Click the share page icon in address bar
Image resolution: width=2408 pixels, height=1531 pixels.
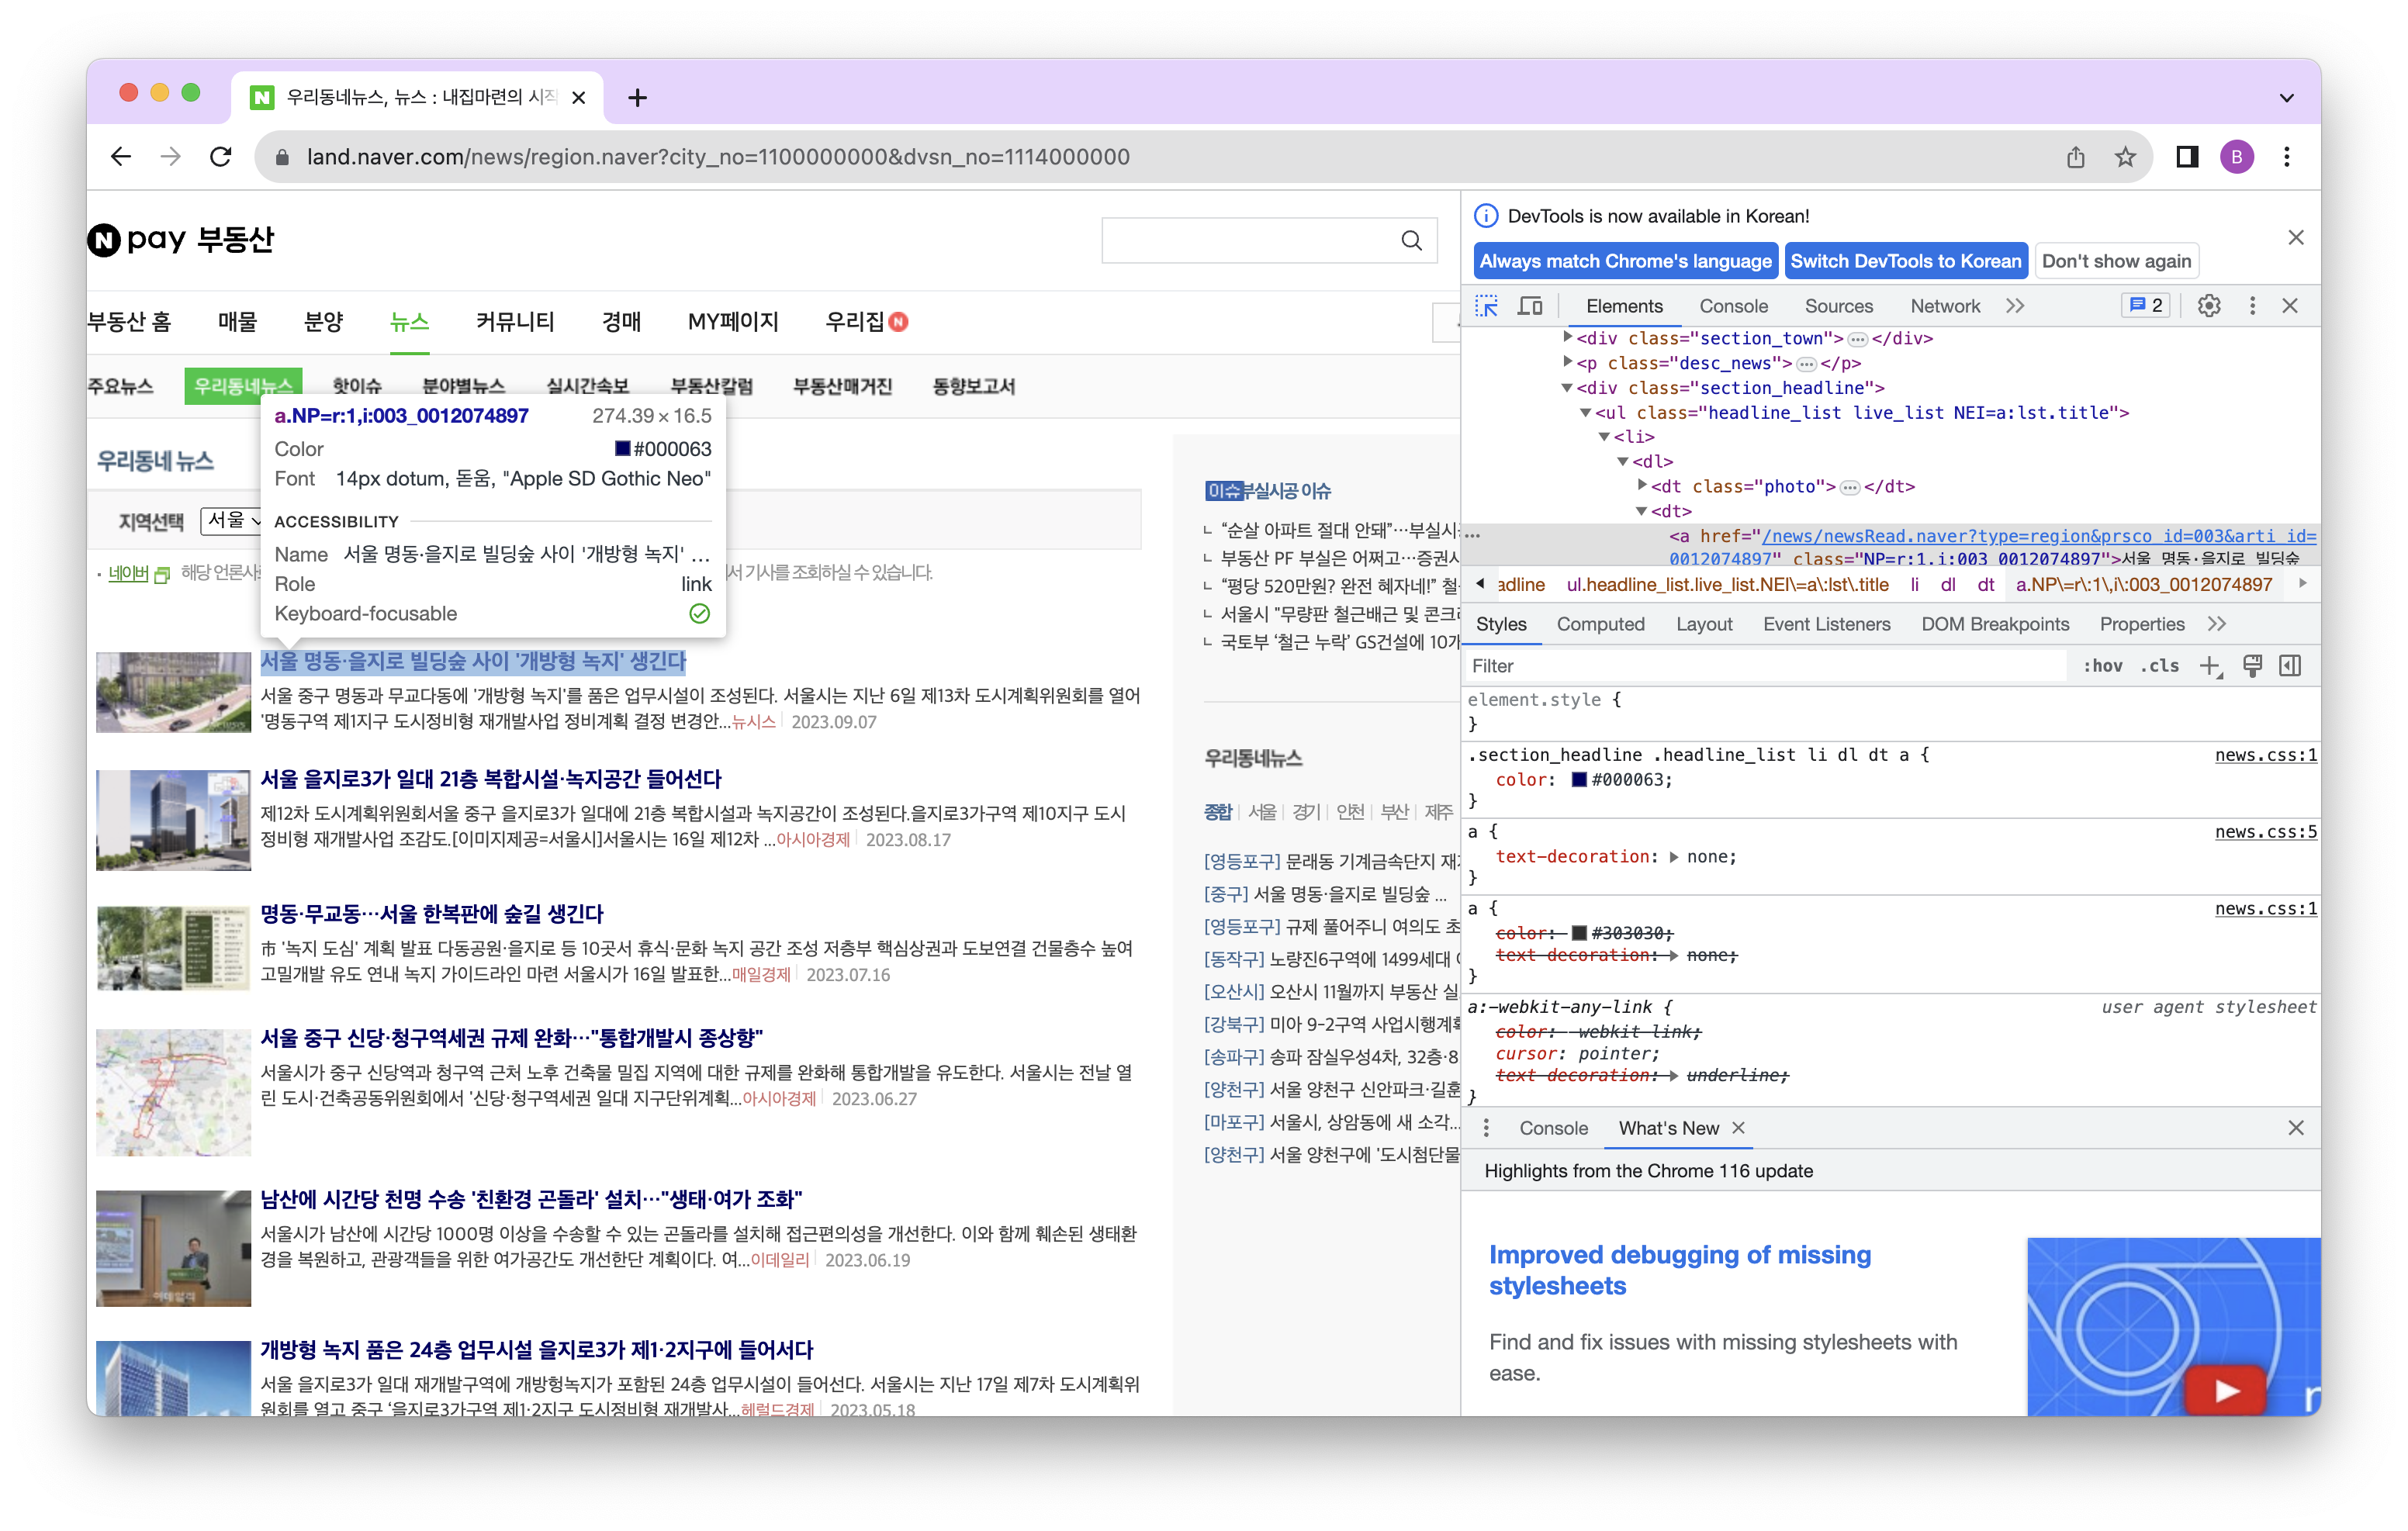tap(2076, 157)
